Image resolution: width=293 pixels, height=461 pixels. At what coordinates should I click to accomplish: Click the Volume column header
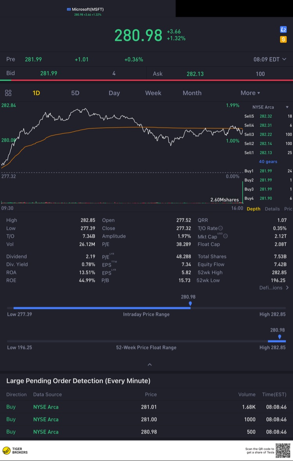(x=247, y=394)
